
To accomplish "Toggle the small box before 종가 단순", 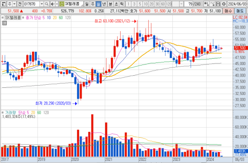I will pos(23,18).
